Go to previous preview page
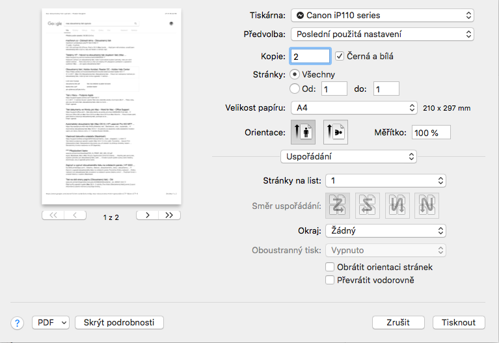 (x=75, y=214)
